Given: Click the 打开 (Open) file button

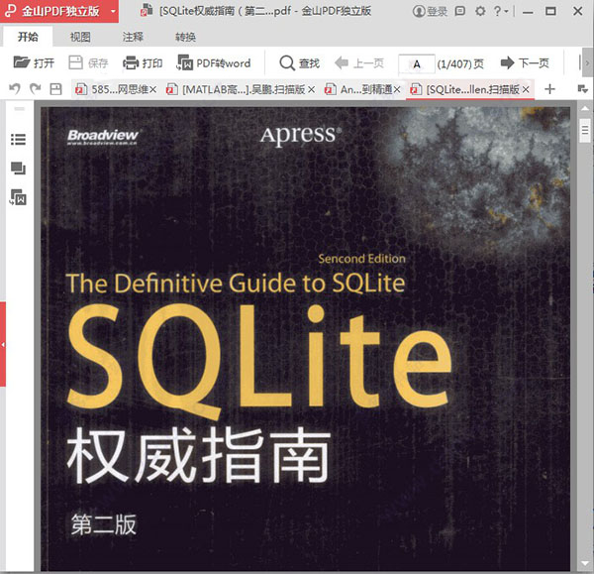Looking at the screenshot, I should [34, 63].
